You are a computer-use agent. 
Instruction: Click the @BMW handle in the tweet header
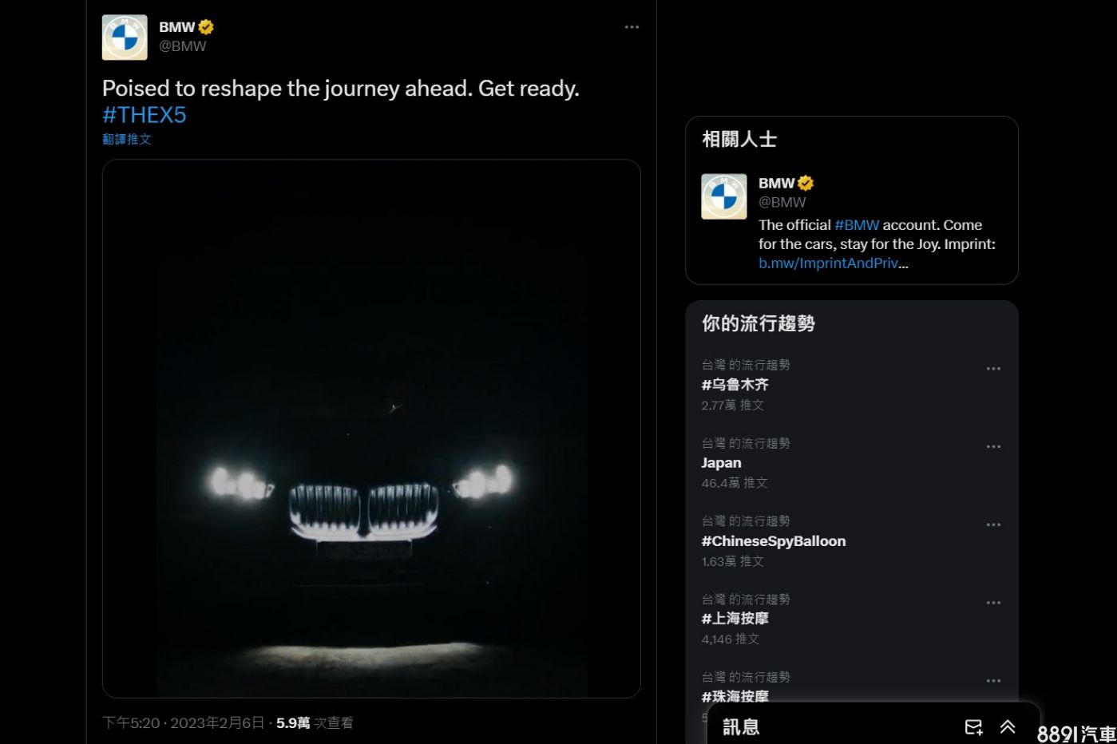pos(183,46)
